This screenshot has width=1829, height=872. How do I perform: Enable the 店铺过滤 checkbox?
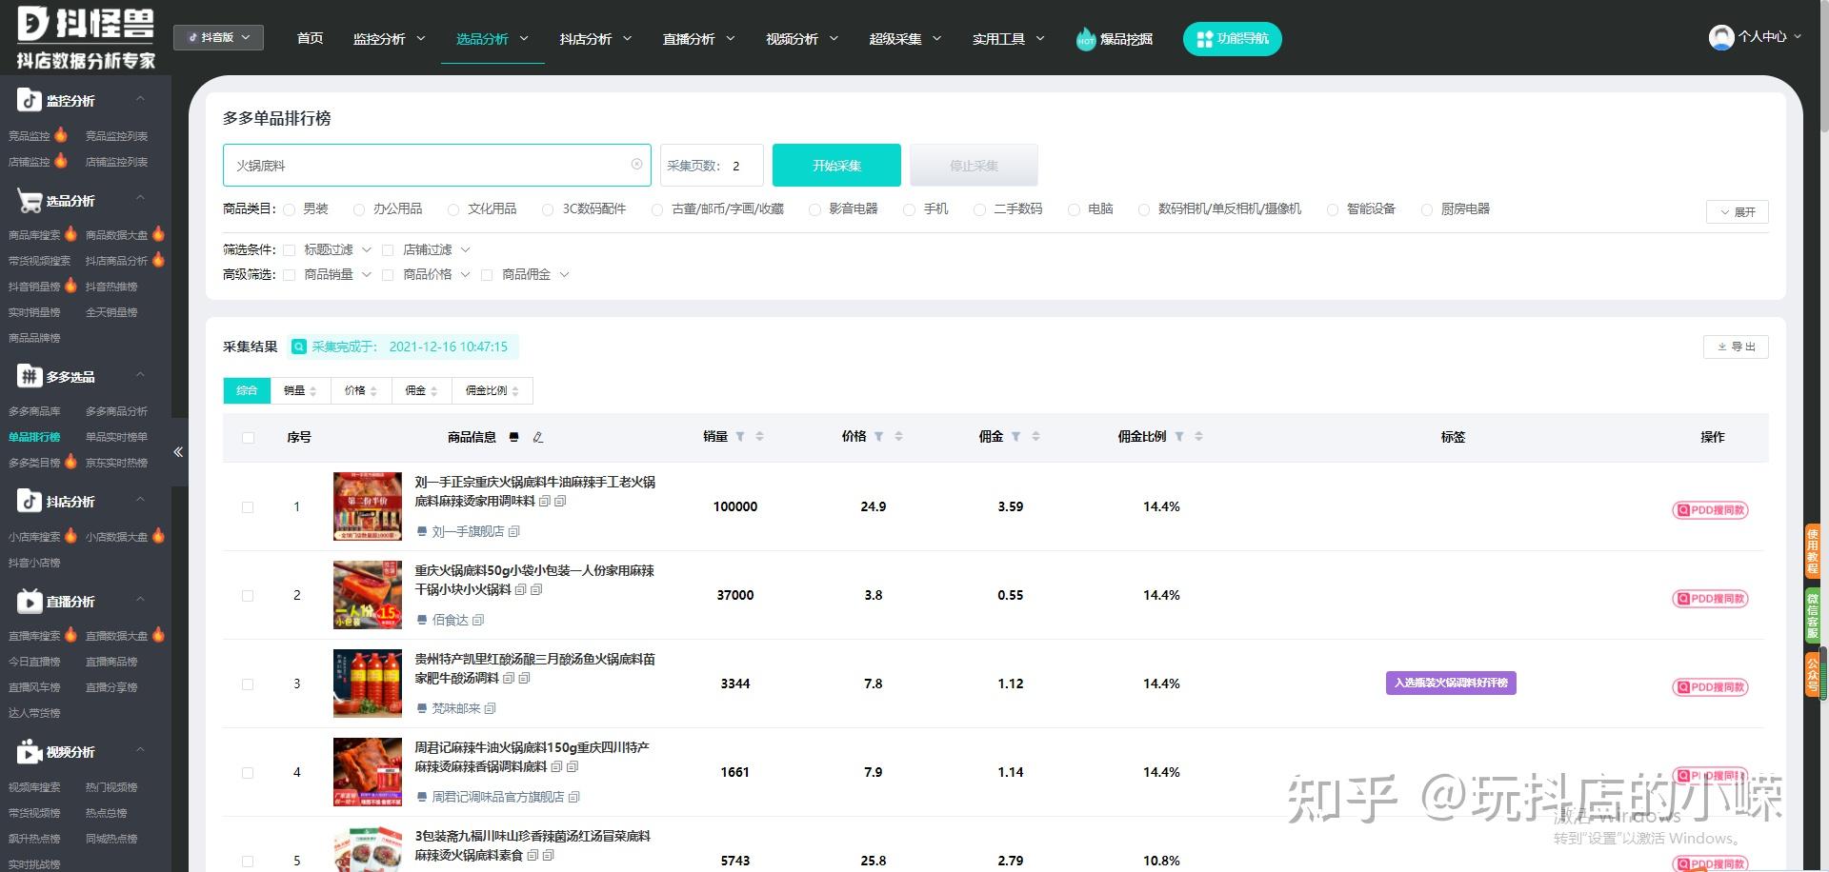pos(388,250)
